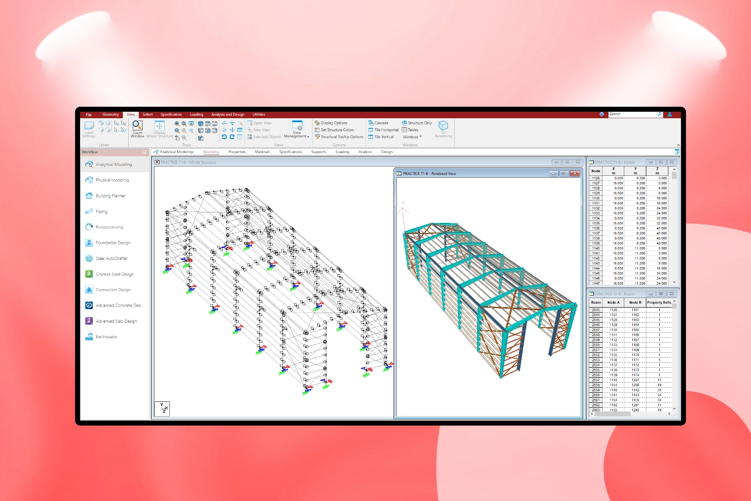Click the Supports page tab
This screenshot has height=501, width=751.
[x=318, y=152]
